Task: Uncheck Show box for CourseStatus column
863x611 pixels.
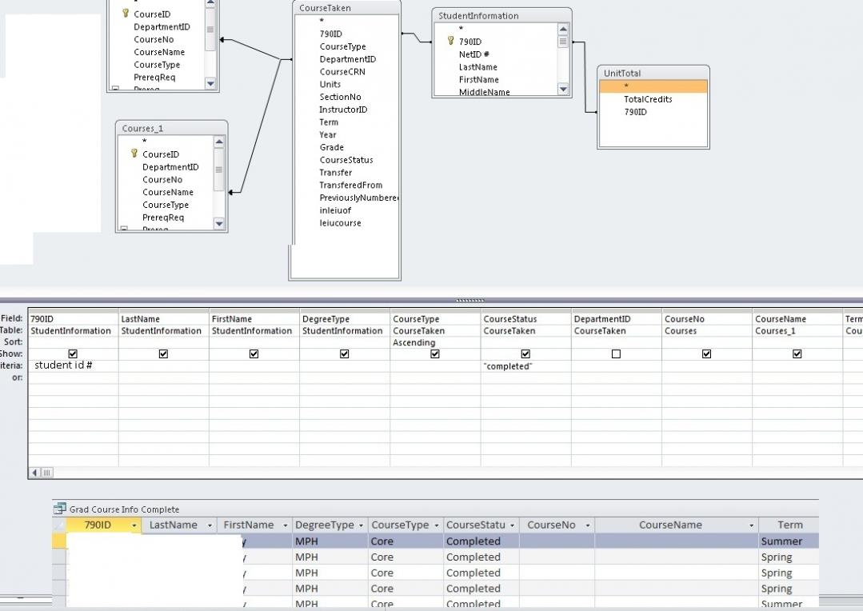Action: (525, 354)
